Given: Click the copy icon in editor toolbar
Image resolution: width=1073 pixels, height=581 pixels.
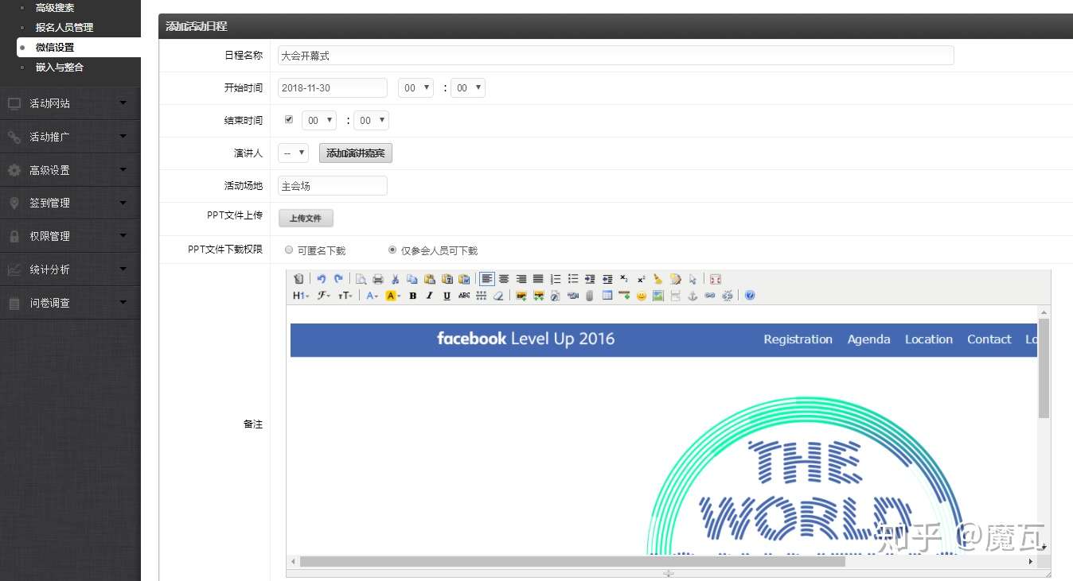Looking at the screenshot, I should 412,279.
